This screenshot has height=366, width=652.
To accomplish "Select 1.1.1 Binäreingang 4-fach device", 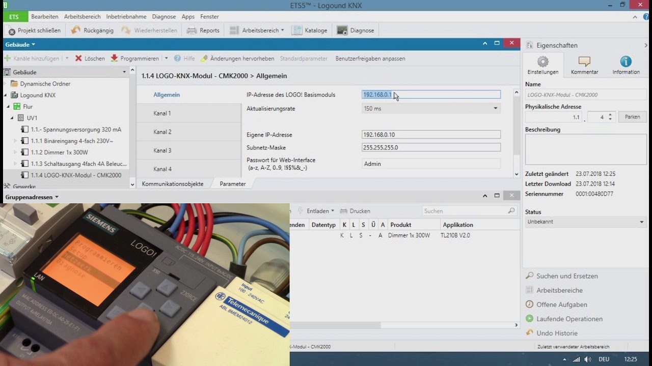I will coord(67,141).
